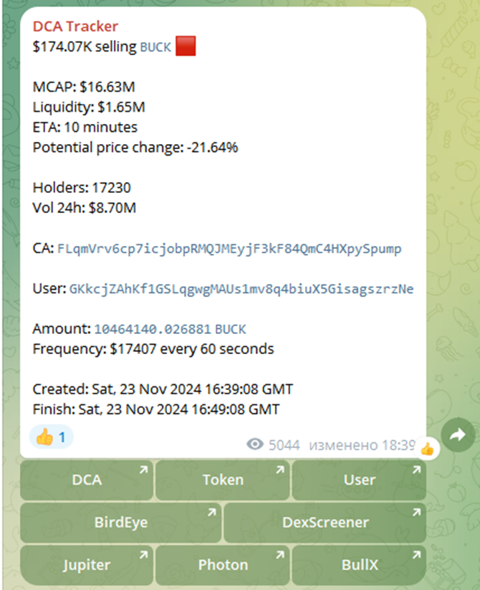This screenshot has height=590, width=480.
Task: Open the DCA Tracker bot name header
Action: (x=75, y=26)
